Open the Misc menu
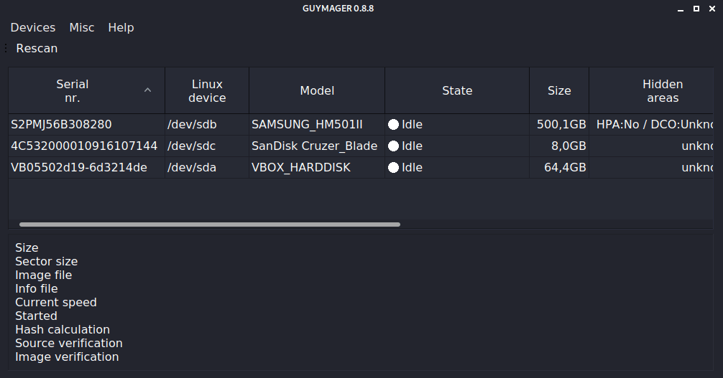Image resolution: width=723 pixels, height=378 pixels. click(82, 27)
